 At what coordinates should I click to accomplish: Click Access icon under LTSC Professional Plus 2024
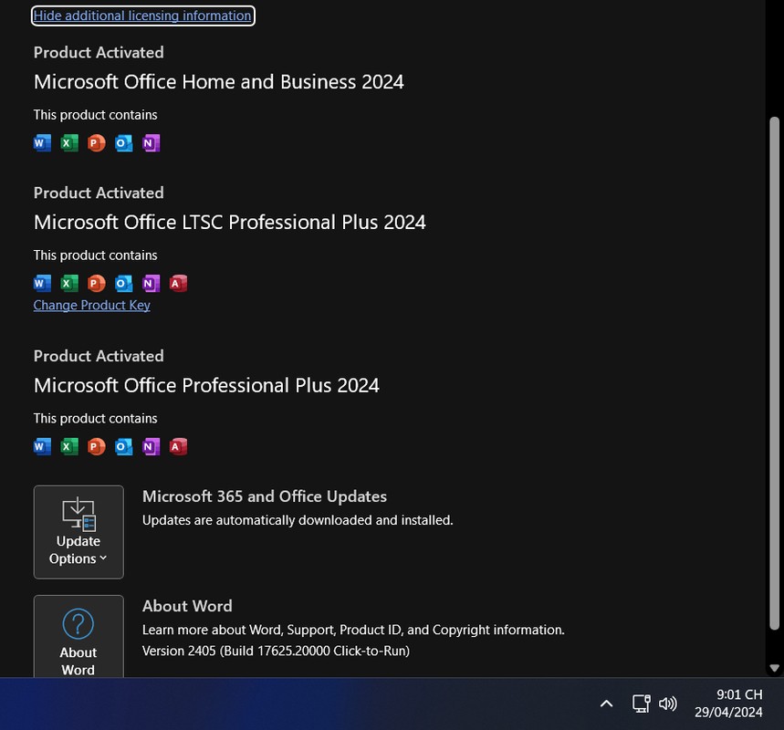pyautogui.click(x=178, y=284)
